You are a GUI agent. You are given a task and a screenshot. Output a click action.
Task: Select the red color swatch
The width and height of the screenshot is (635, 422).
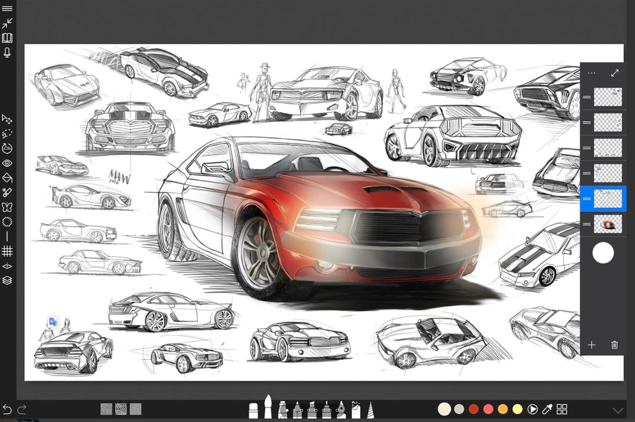(x=473, y=409)
